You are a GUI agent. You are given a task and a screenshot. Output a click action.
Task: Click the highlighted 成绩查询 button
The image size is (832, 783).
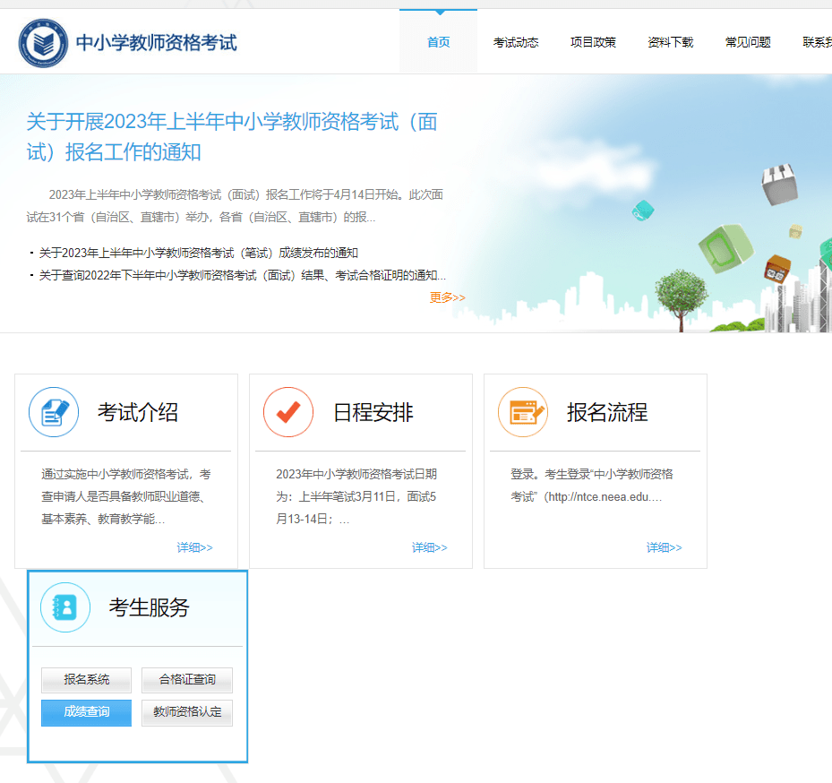pos(86,713)
